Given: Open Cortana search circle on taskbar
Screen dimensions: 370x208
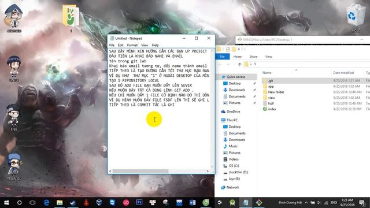Looking at the screenshot, I should coord(19,203).
